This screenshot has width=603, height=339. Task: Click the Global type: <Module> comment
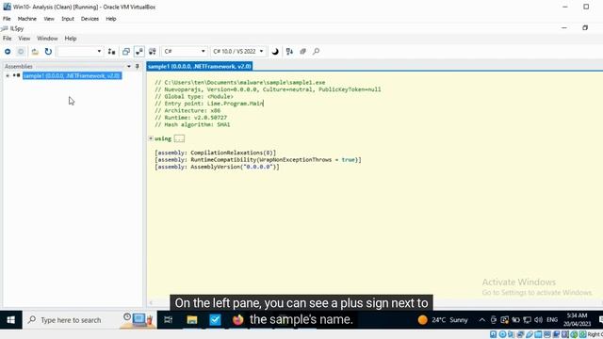point(194,96)
